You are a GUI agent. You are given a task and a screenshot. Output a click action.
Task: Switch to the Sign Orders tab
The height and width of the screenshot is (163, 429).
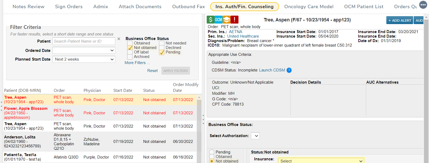[x=69, y=7]
